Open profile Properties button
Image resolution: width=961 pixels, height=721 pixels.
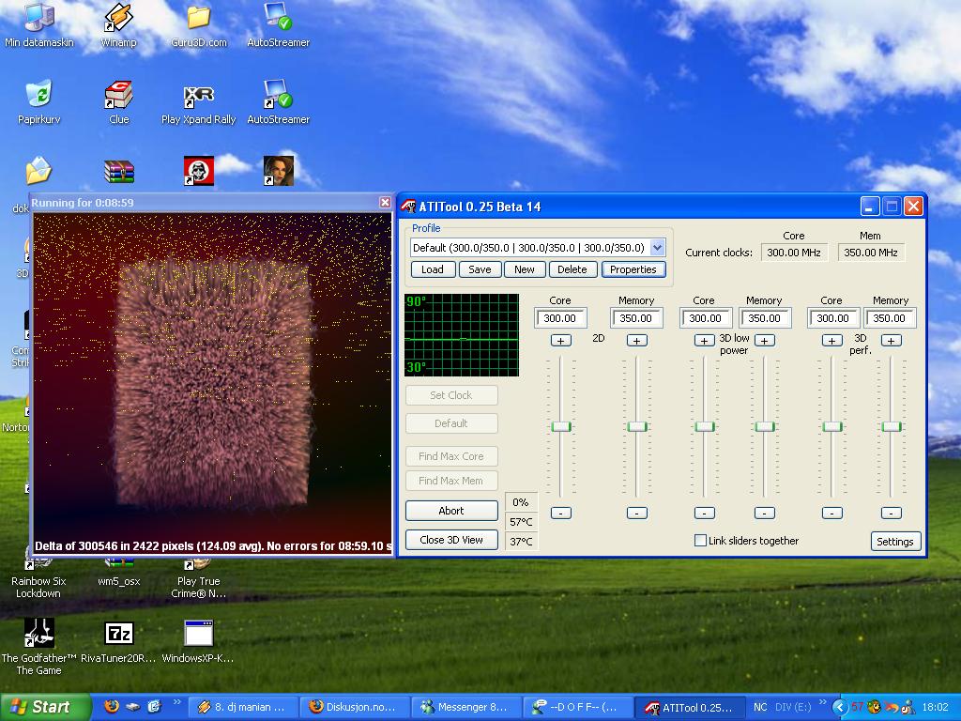tap(633, 269)
